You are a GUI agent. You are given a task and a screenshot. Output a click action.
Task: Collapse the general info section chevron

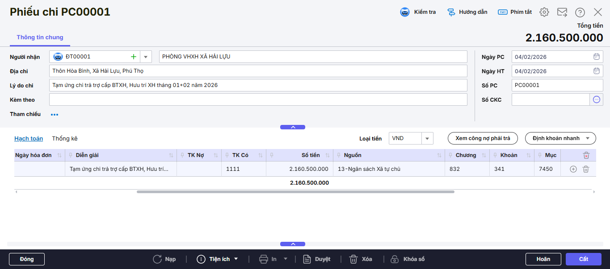point(293,127)
